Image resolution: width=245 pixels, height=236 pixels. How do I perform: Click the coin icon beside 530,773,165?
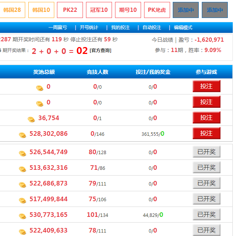pos(23,216)
